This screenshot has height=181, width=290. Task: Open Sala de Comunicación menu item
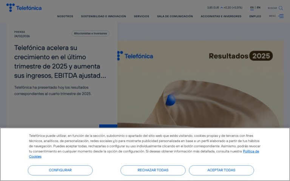pos(175,16)
